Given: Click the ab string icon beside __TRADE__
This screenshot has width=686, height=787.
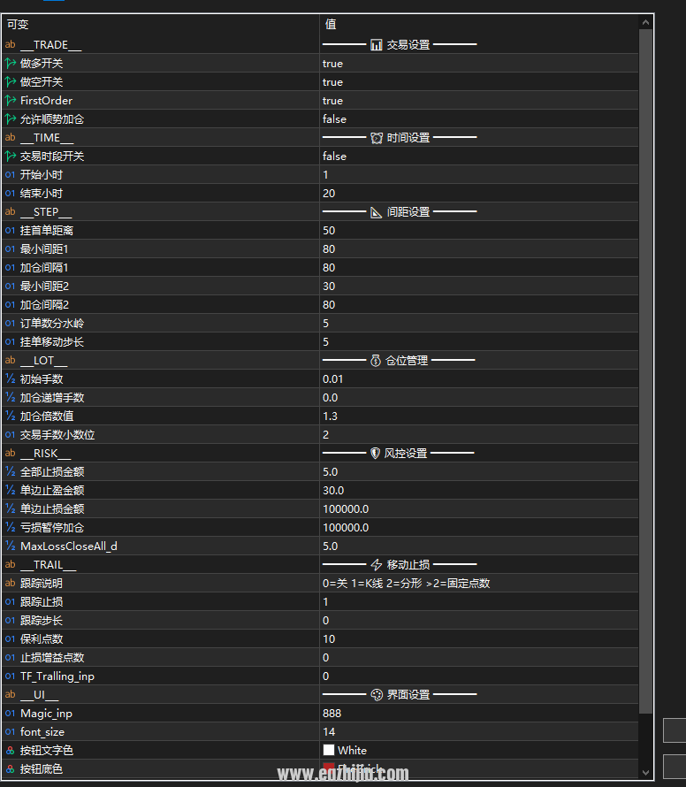Looking at the screenshot, I should [10, 45].
